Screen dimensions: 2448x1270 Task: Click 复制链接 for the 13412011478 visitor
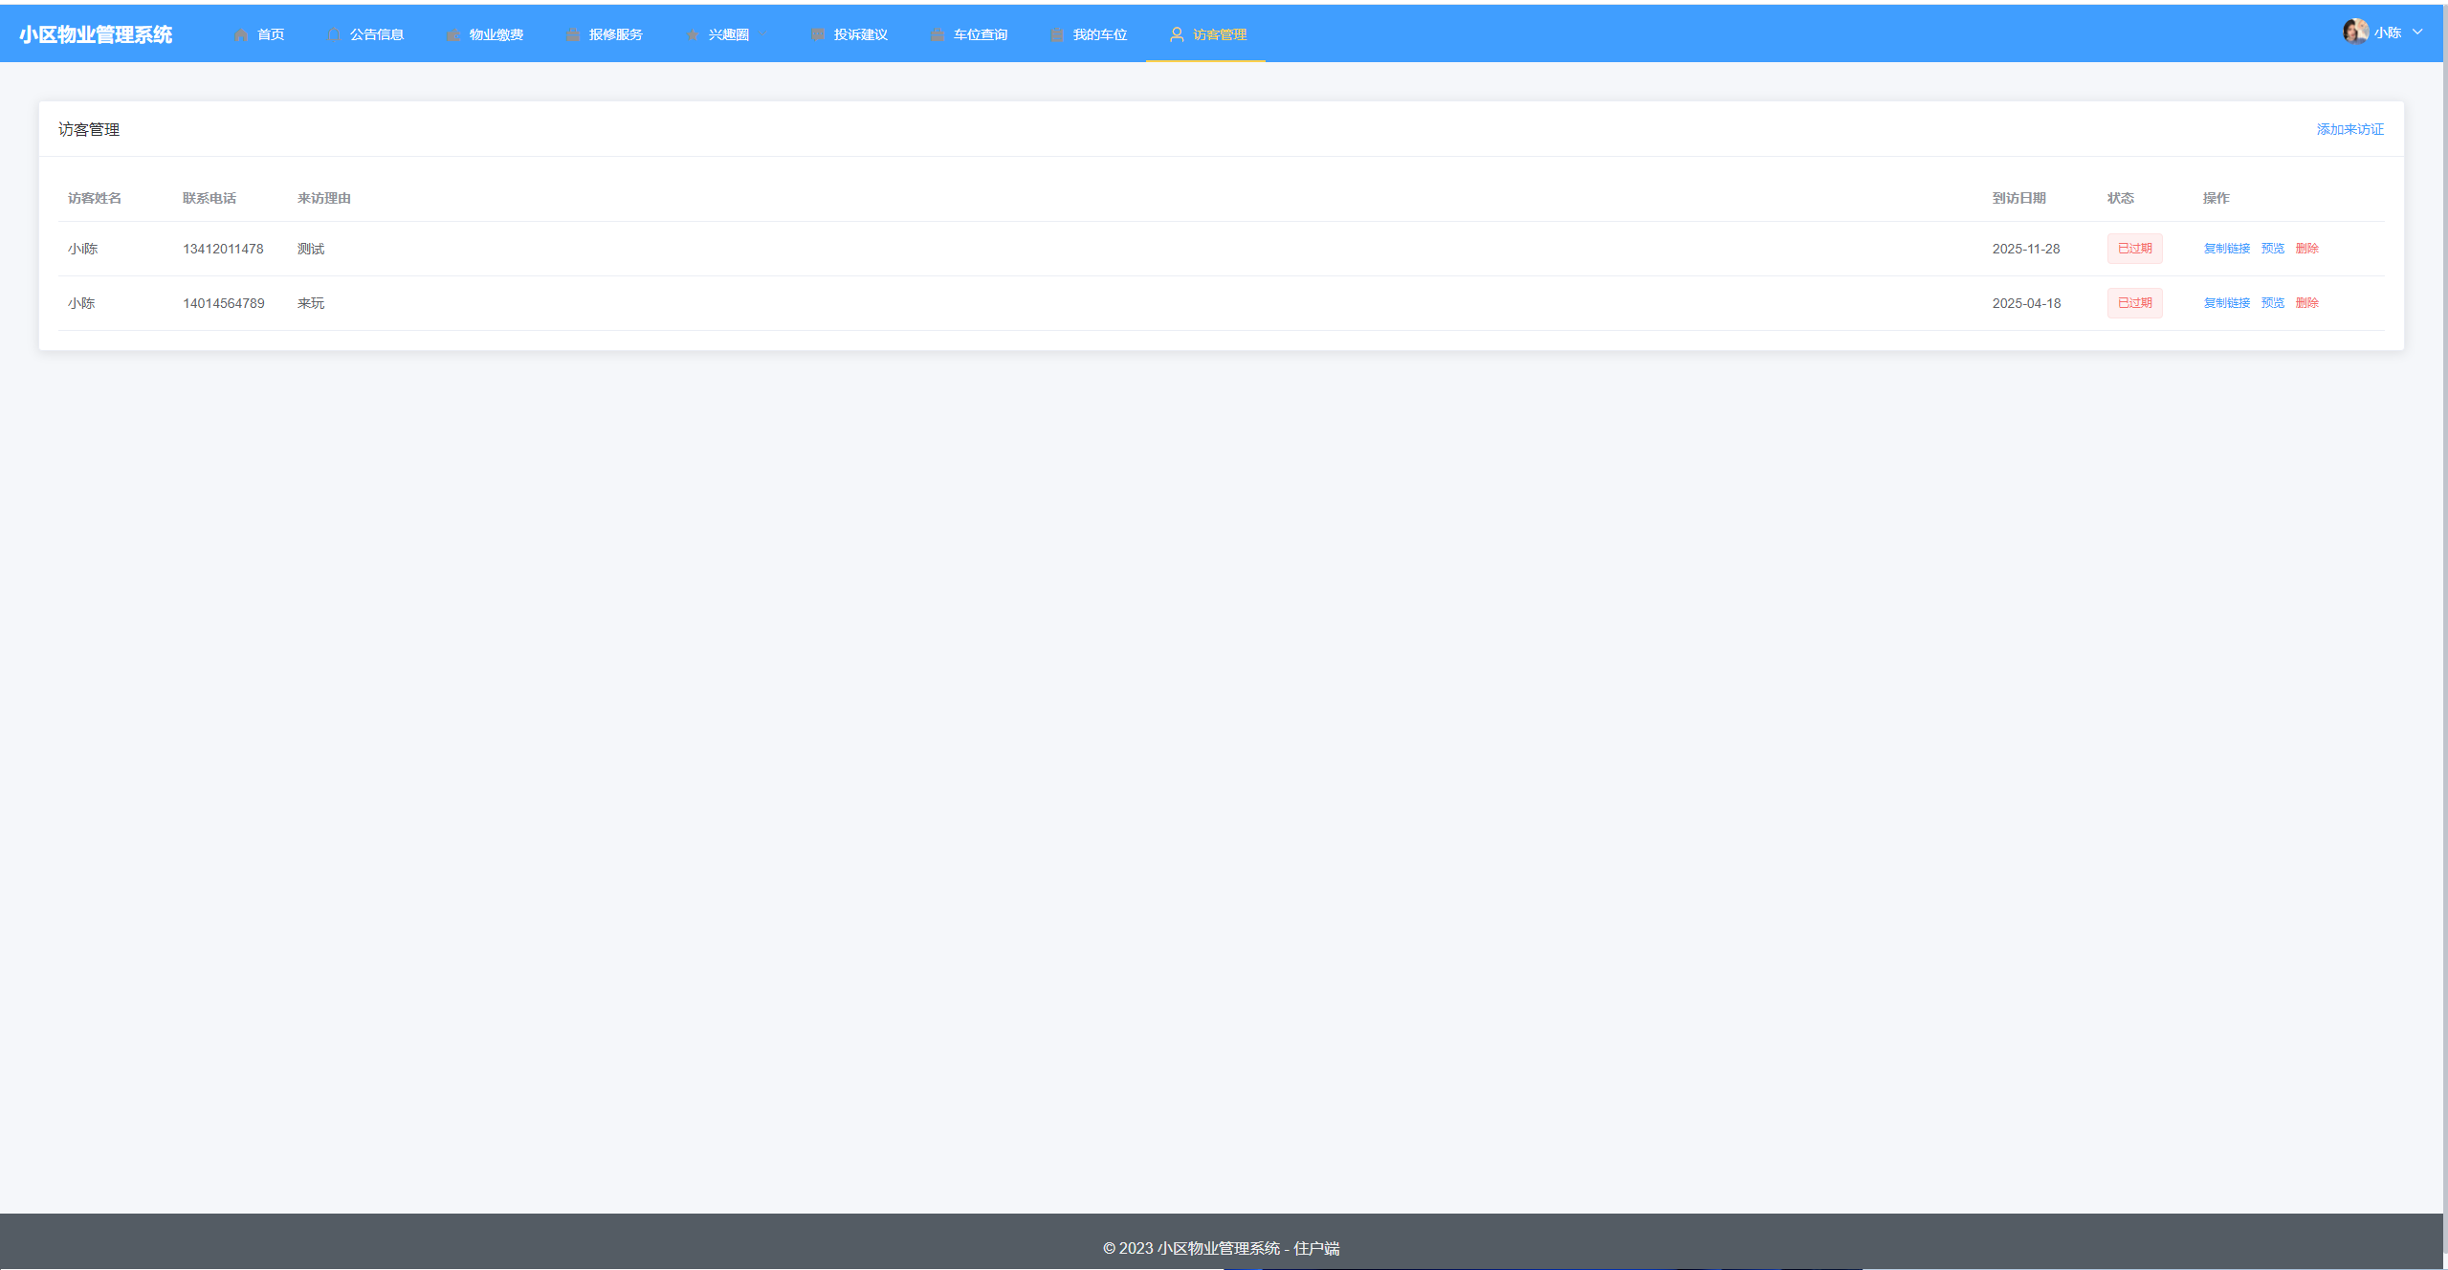coord(2226,249)
